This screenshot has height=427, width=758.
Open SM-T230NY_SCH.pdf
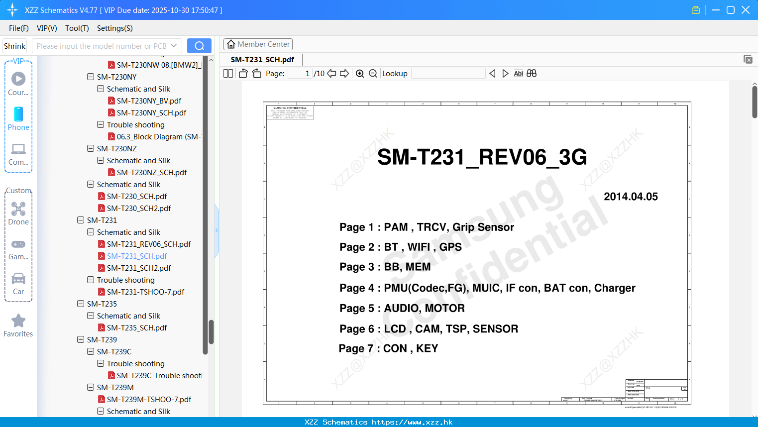click(151, 112)
